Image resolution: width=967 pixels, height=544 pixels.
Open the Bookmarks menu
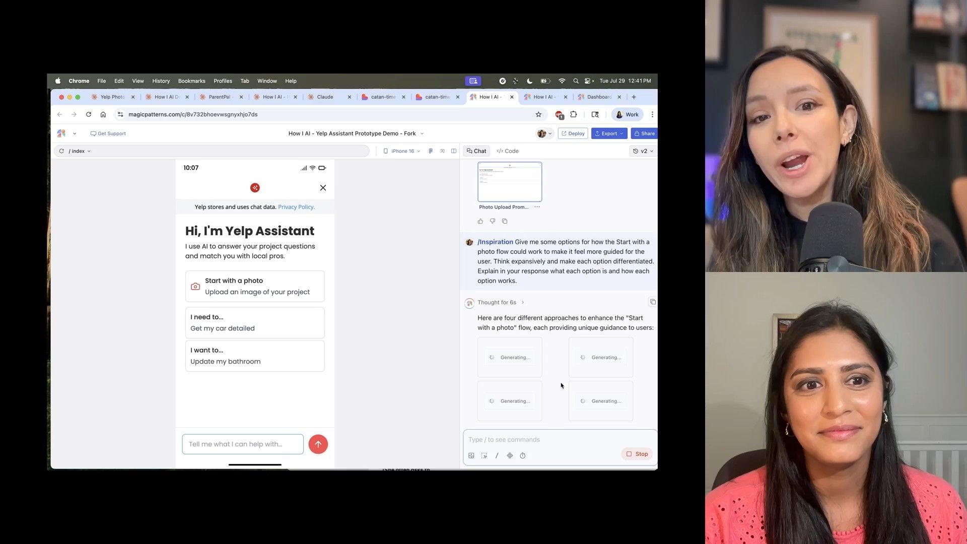[191, 81]
